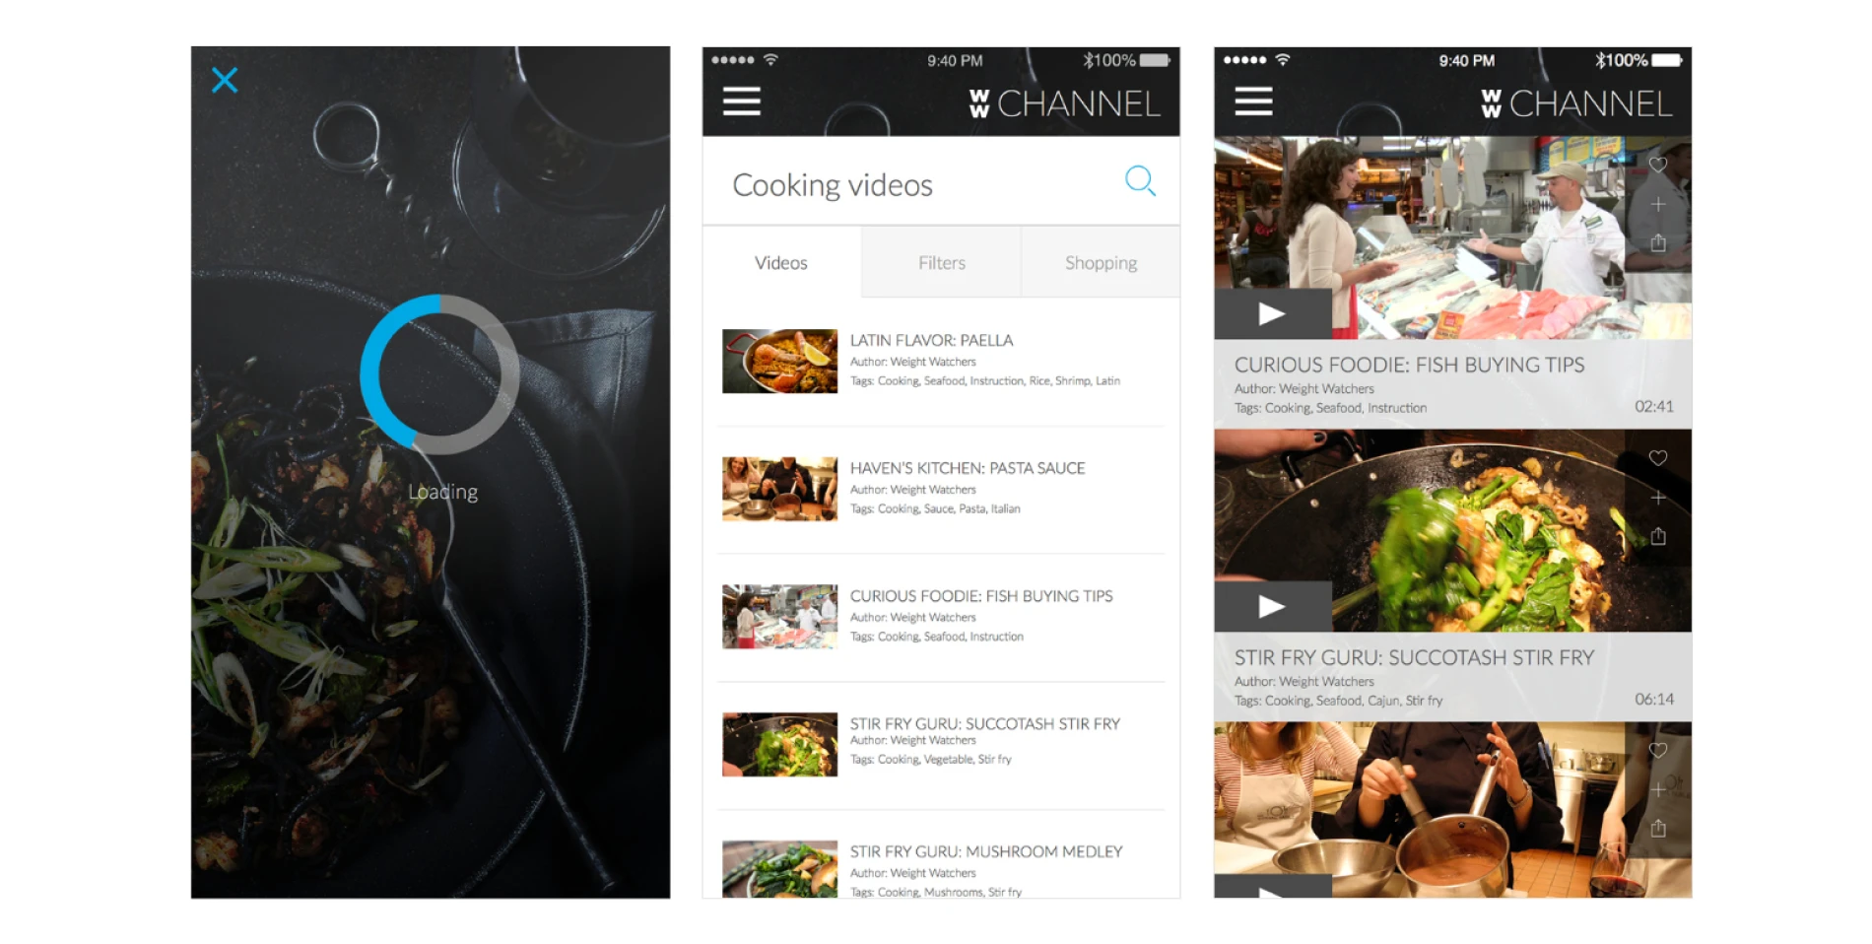Viewport: 1872px width, 944px height.
Task: Select the "STIR FRY GURU: MUSHROOM MEDLEY" title
Action: point(986,851)
